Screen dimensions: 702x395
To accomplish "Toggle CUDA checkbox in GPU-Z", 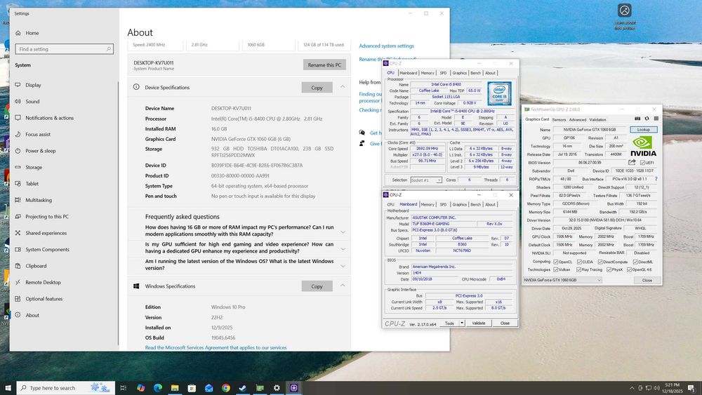I will click(579, 262).
